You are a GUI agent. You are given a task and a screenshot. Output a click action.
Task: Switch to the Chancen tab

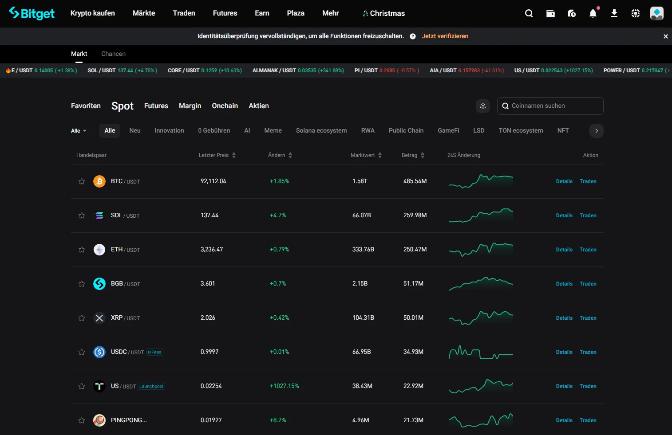click(x=114, y=54)
